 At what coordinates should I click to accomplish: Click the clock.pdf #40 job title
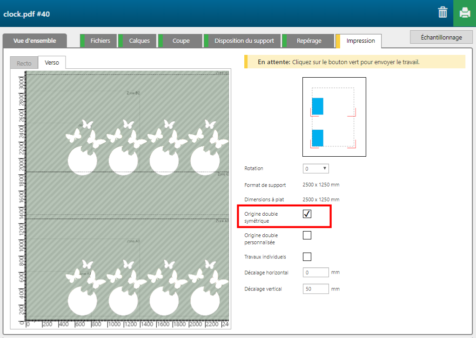click(27, 14)
